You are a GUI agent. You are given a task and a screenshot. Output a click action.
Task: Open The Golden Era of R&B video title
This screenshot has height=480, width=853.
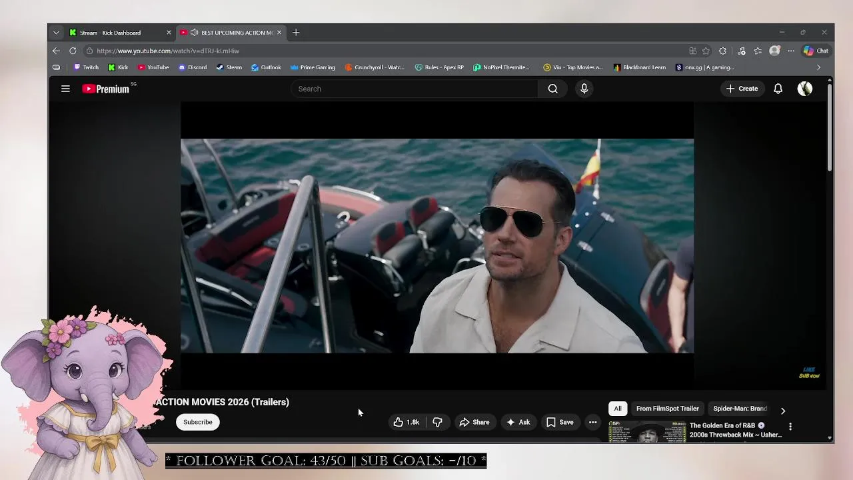pos(736,430)
